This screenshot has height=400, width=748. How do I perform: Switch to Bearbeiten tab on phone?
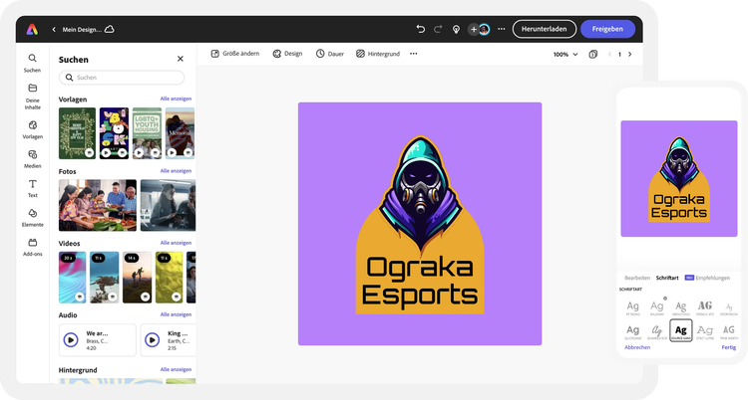637,278
